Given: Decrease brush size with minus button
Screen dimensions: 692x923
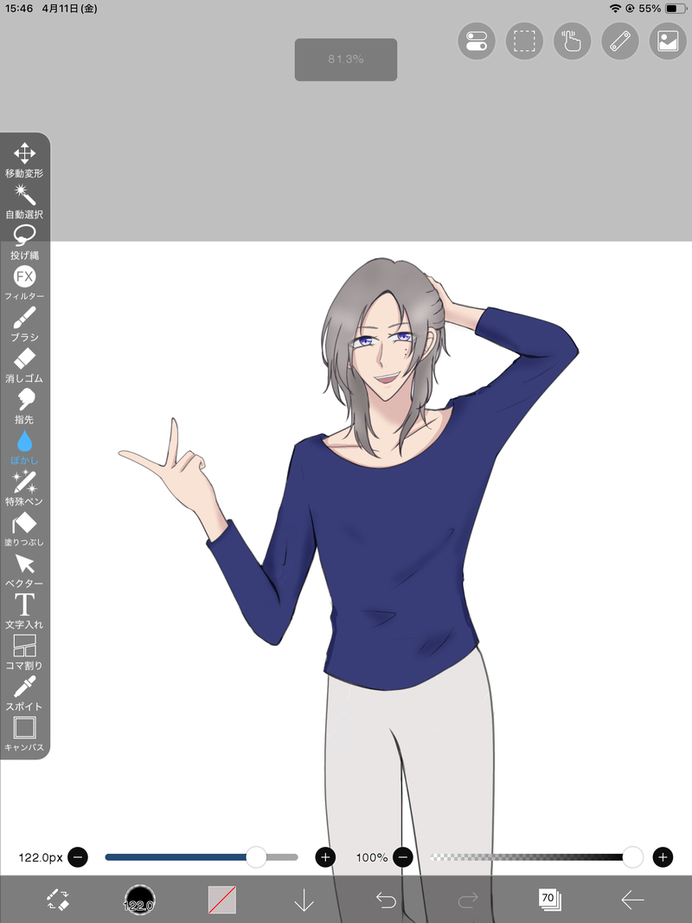Looking at the screenshot, I should 78,857.
